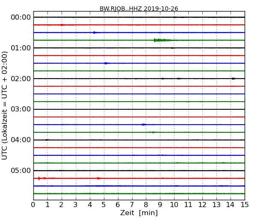Viewport: 278px width, 222px height.
Task: Pick the red blip at minute 2 on the 00:15 trace
Action: point(62,25)
